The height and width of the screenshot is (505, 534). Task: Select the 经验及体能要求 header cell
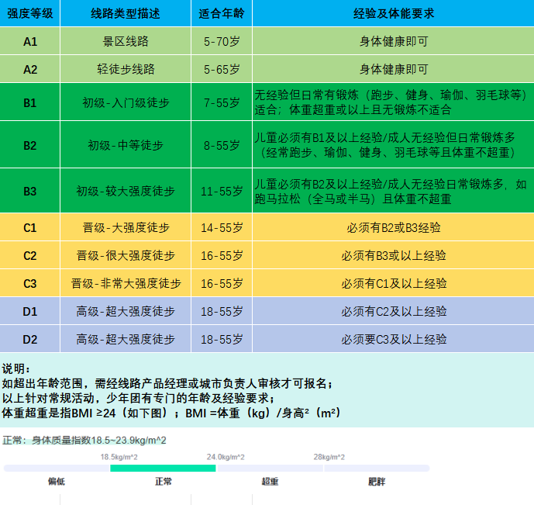point(393,13)
